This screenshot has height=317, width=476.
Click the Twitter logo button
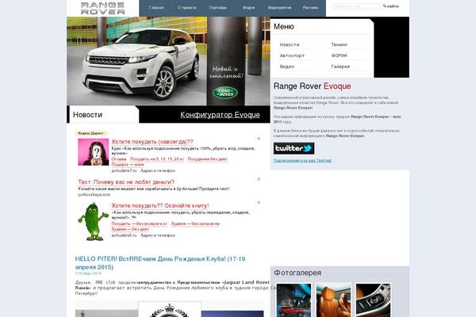[294, 148]
